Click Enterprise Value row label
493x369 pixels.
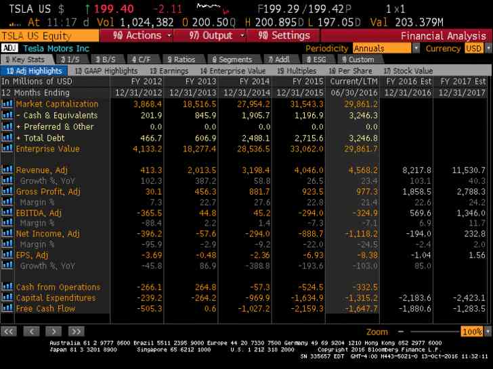tap(48, 149)
